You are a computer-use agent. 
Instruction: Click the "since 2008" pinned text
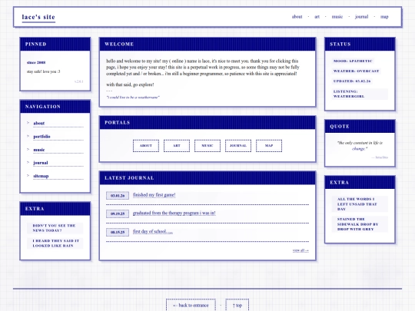click(36, 63)
